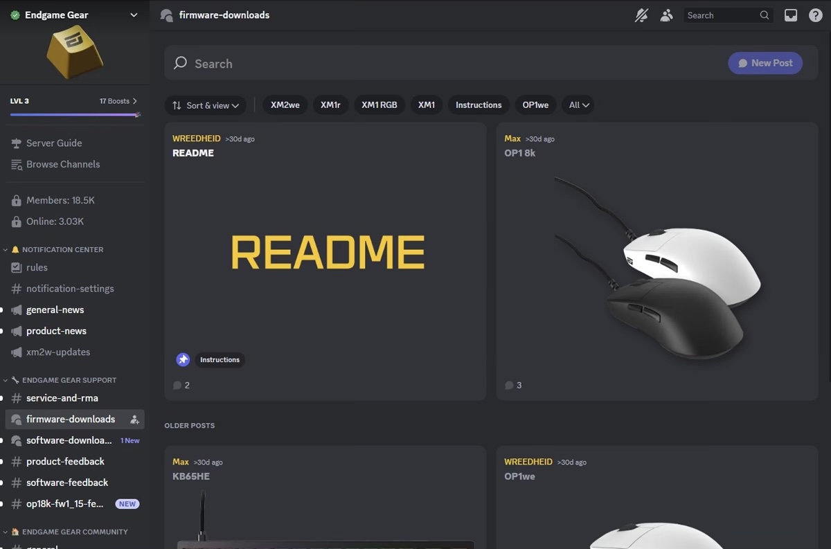Click the NEW badge on op18k channel
831x549 pixels.
click(127, 504)
